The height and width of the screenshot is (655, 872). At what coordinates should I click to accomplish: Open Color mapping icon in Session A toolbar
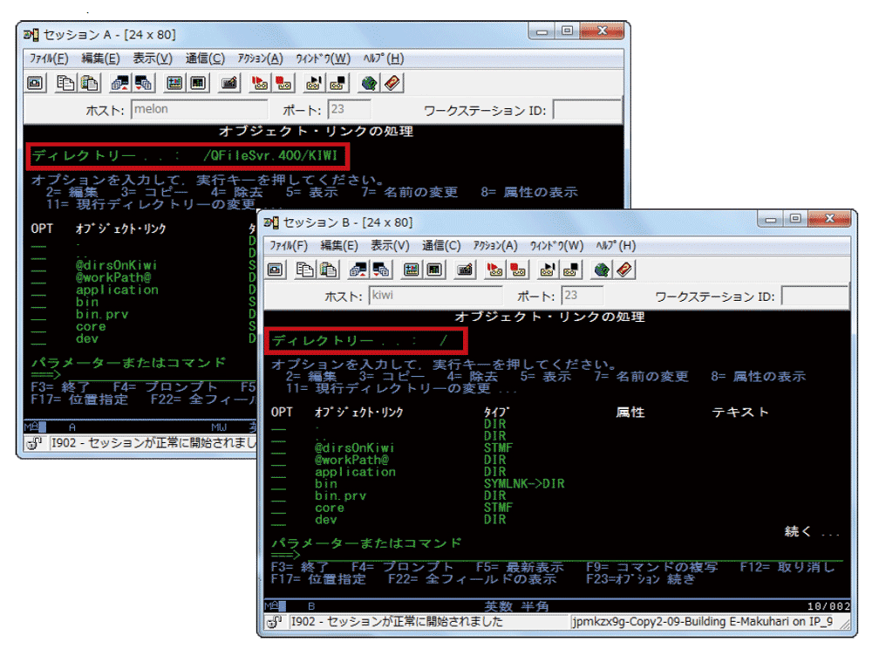(197, 84)
